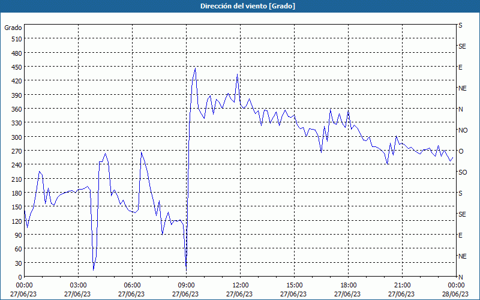
Task: Pick the 390 degree axis label
Action: (x=17, y=95)
